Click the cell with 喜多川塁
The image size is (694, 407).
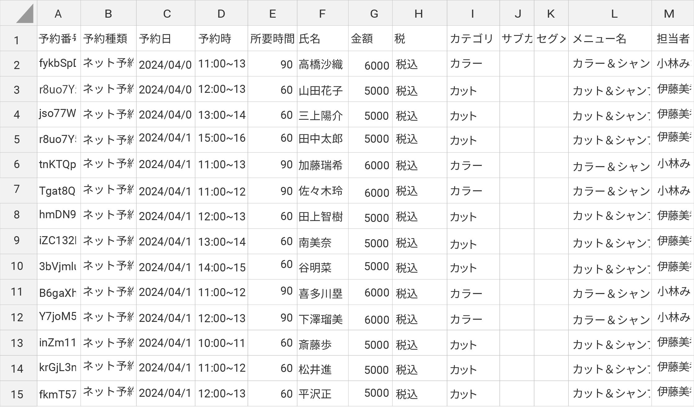pos(322,293)
